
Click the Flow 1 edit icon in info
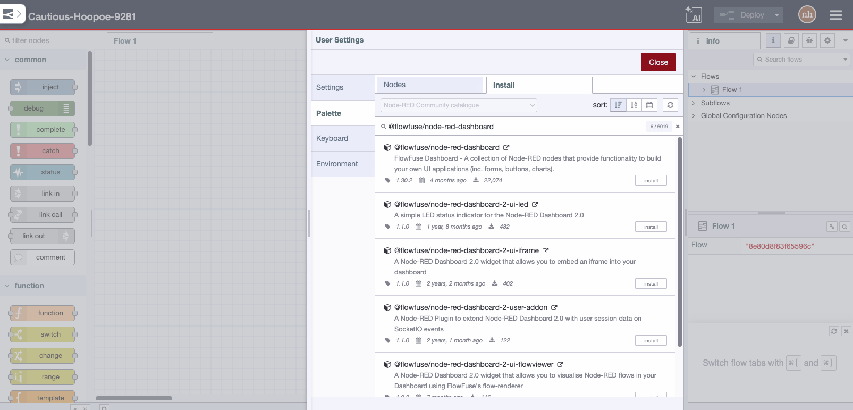[832, 227]
